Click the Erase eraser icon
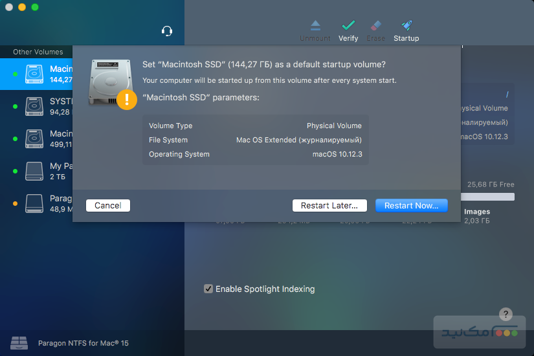Image resolution: width=534 pixels, height=356 pixels. (x=375, y=25)
